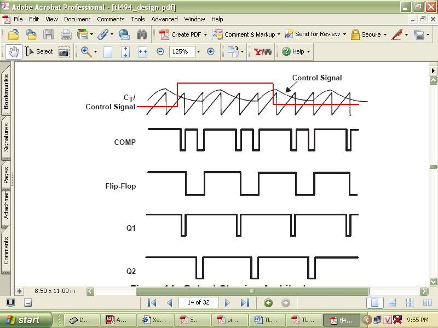This screenshot has width=438, height=328.
Task: Click the Search binoculars icon
Action: click(x=142, y=34)
